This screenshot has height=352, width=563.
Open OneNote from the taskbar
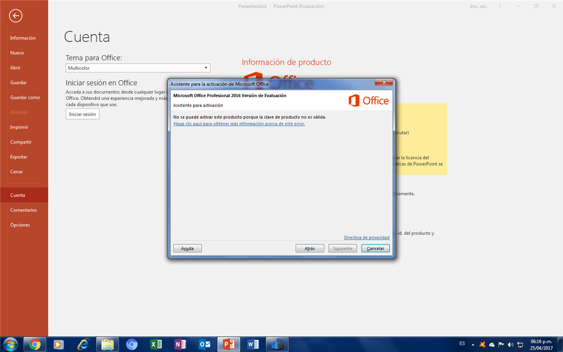point(180,344)
